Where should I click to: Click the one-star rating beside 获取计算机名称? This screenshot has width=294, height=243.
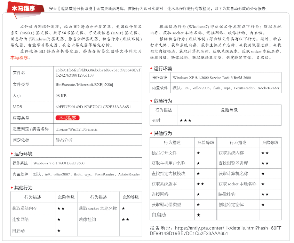[263, 174]
